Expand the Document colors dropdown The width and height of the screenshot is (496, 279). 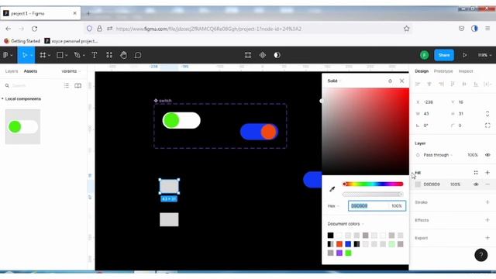tap(346, 224)
